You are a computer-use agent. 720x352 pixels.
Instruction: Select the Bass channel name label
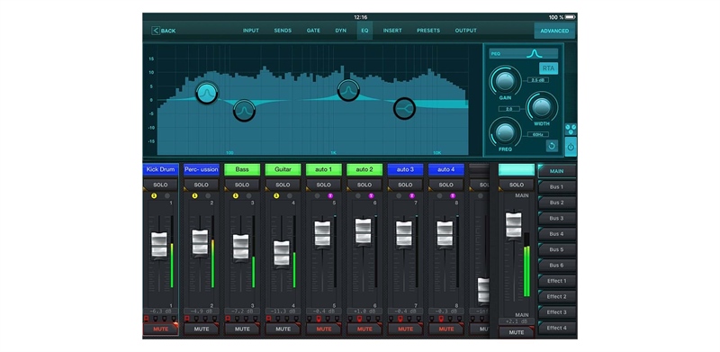click(x=242, y=169)
